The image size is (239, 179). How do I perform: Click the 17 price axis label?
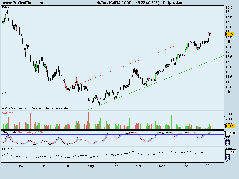[228, 22]
